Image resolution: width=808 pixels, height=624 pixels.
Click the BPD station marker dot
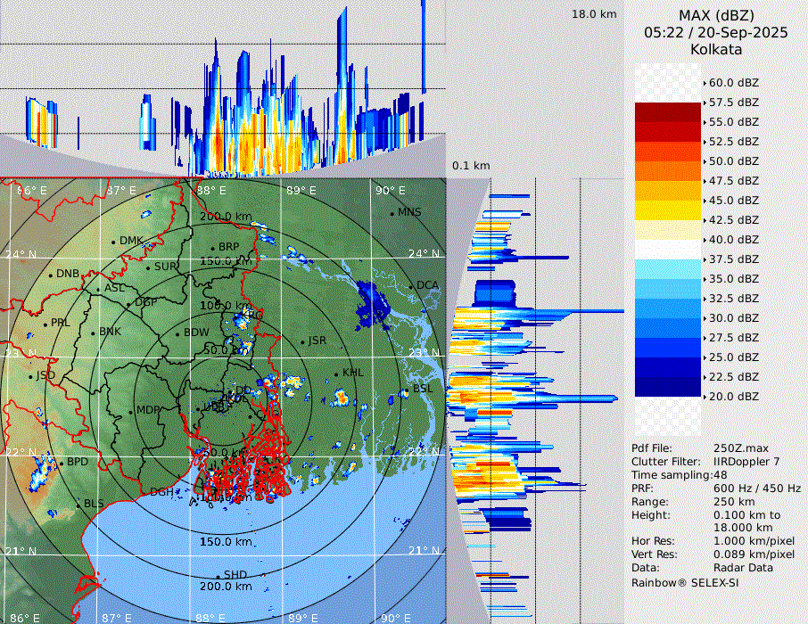[x=62, y=463]
